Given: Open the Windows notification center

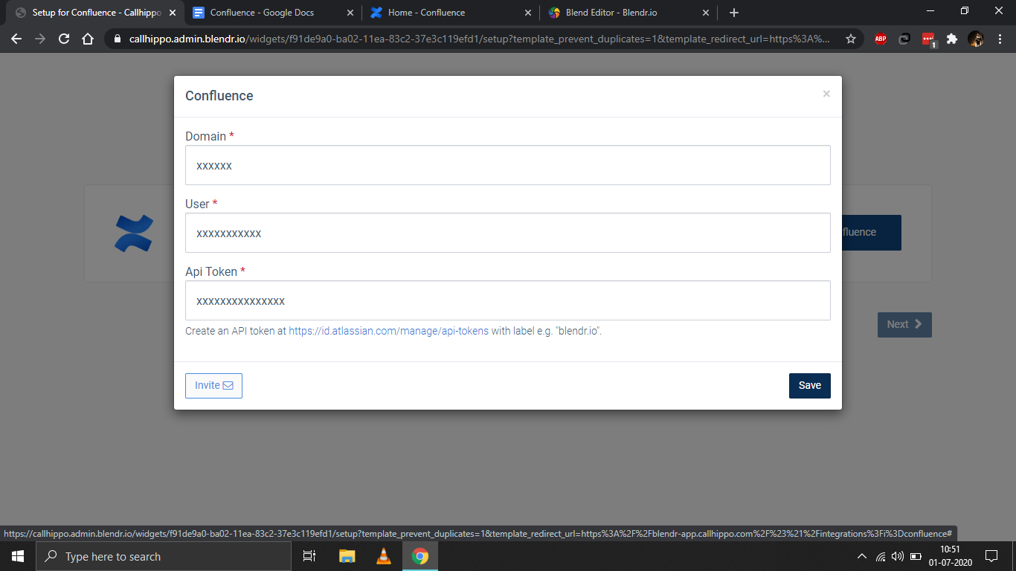Looking at the screenshot, I should tap(991, 556).
